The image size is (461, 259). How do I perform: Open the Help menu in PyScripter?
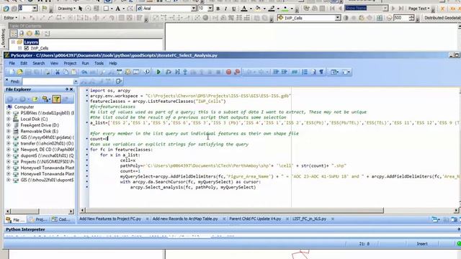[x=113, y=63]
